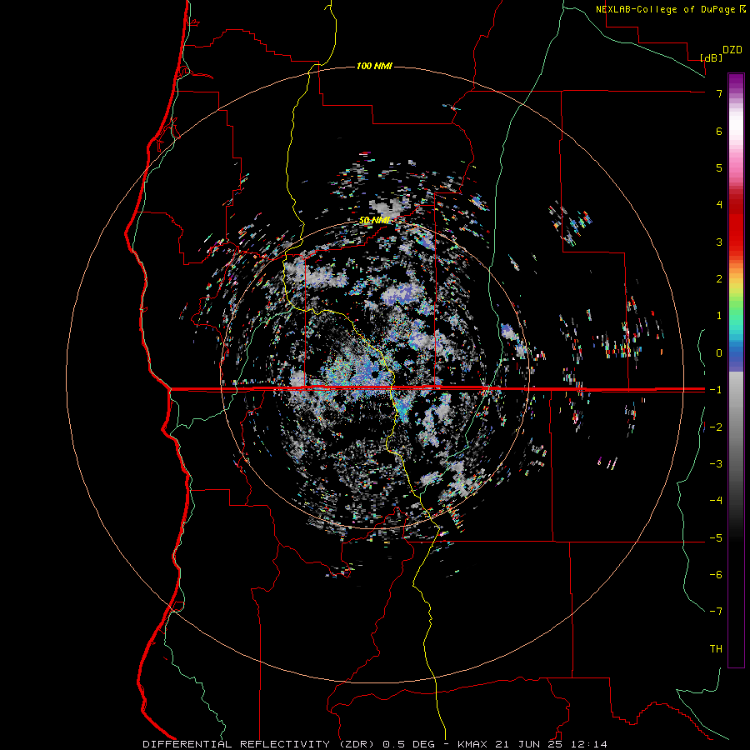This screenshot has height=750, width=750.
Task: Select the "7" value on the color scale
Action: (719, 93)
